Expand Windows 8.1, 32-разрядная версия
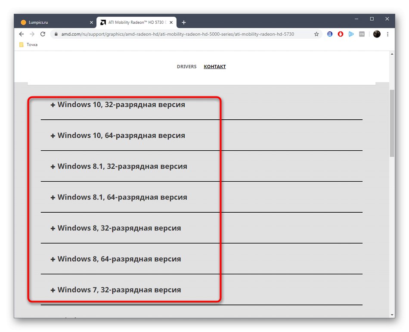Screen dimensions: 409x332 [x=119, y=166]
